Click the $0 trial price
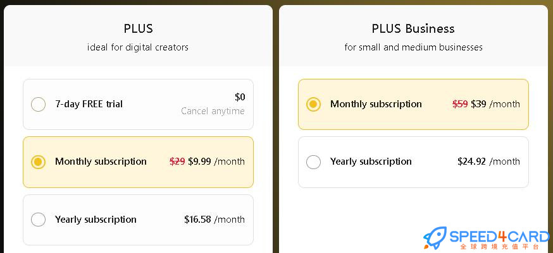This screenshot has height=253, width=553. coord(240,97)
